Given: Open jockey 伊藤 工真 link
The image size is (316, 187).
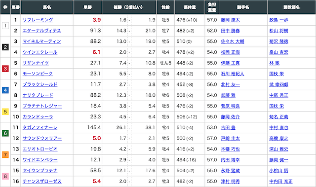Looking at the screenshot, I should pos(231,63).
